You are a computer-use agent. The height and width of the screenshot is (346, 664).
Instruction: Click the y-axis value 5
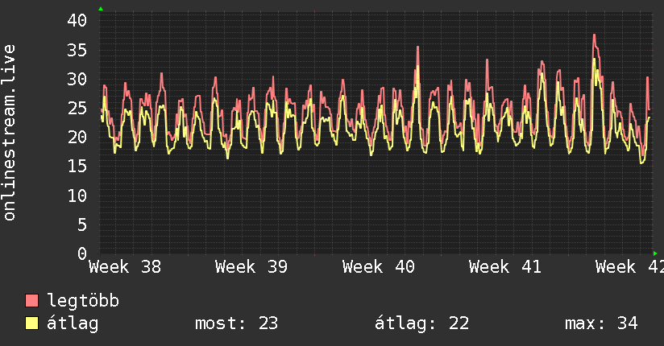tap(82, 224)
